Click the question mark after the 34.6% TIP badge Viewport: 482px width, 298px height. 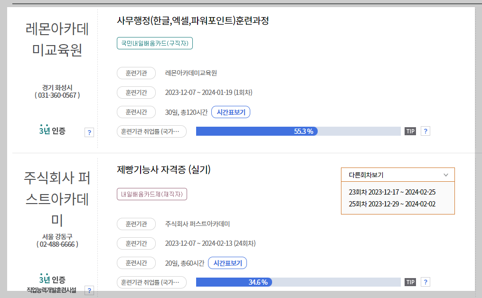(x=425, y=281)
